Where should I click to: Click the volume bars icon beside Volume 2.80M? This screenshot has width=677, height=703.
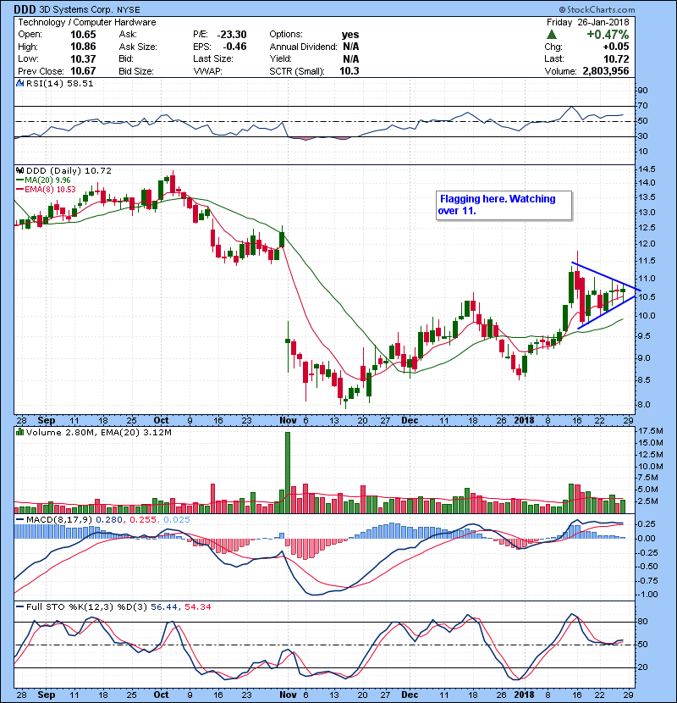point(19,432)
